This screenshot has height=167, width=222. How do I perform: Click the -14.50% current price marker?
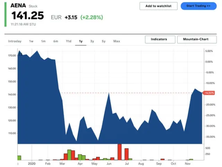pos(209,93)
